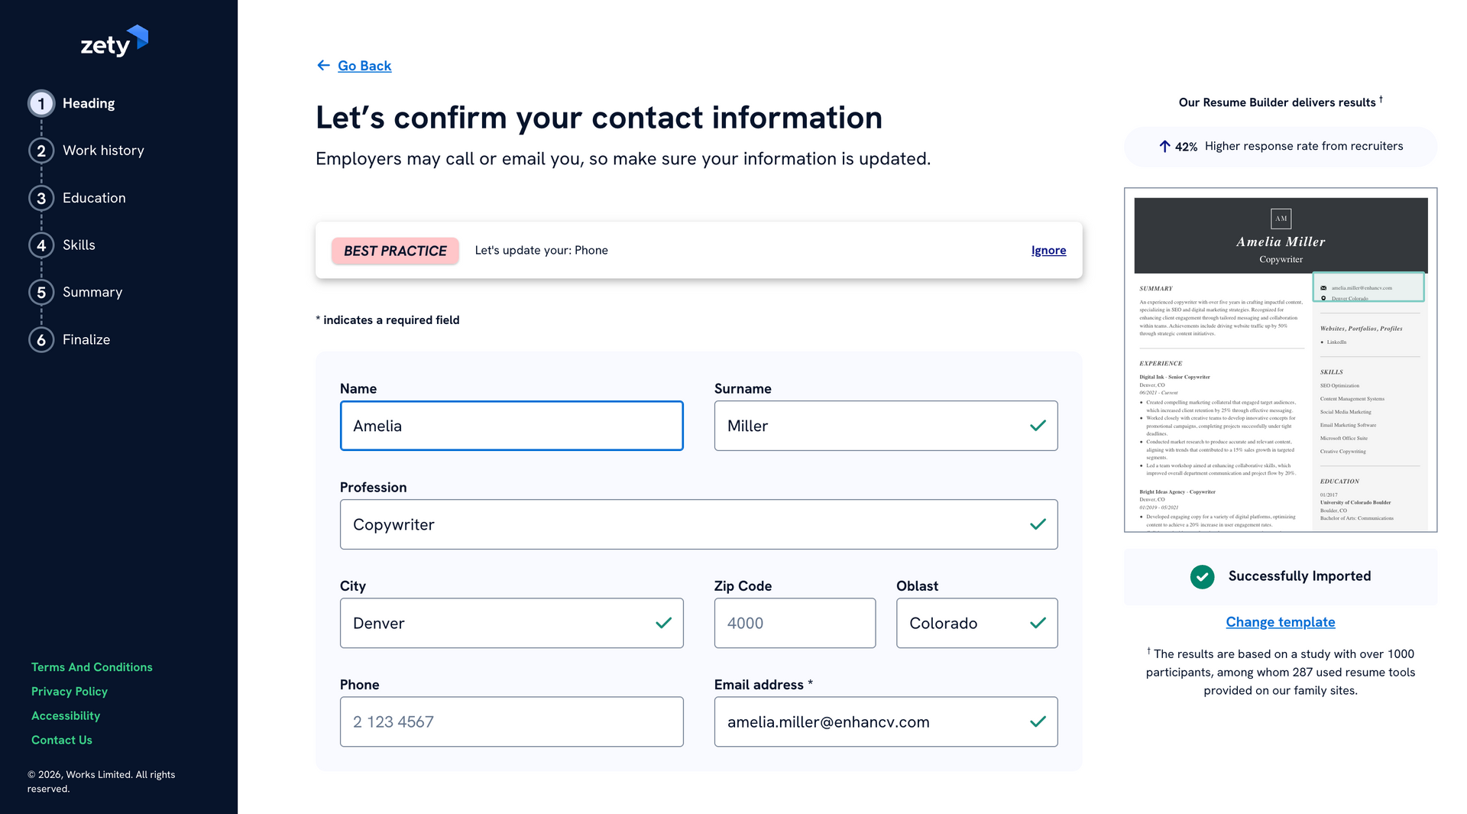
Task: Click step 4 Skills number icon
Action: point(41,245)
